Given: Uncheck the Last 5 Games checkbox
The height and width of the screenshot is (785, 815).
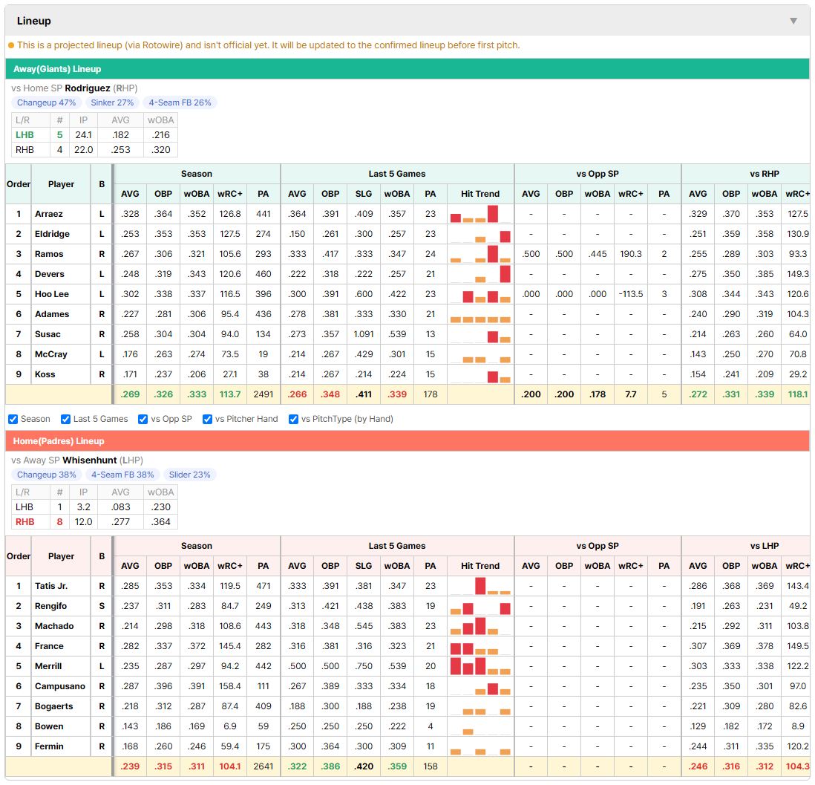Looking at the screenshot, I should coord(65,420).
